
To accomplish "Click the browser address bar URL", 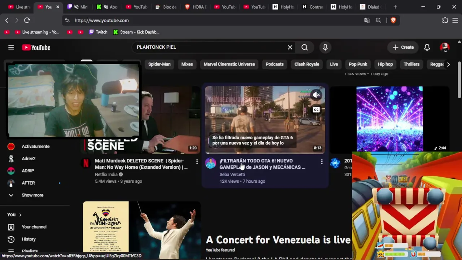I will (x=102, y=21).
